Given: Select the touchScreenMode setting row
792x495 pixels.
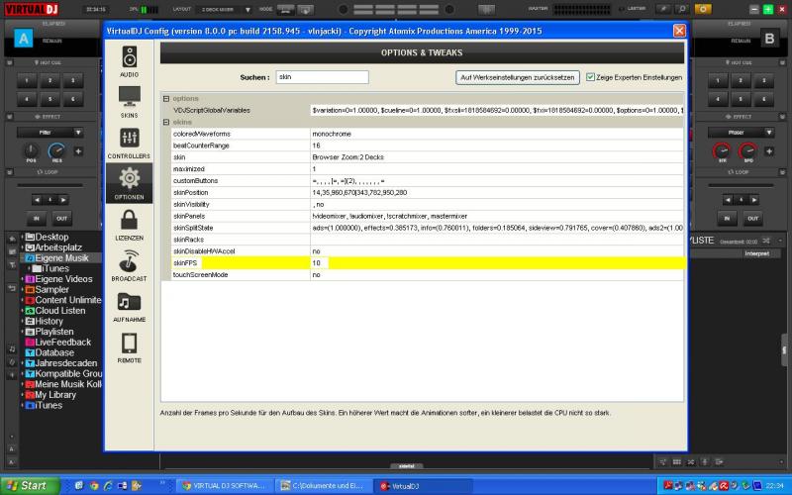Looking at the screenshot, I should click(x=428, y=275).
